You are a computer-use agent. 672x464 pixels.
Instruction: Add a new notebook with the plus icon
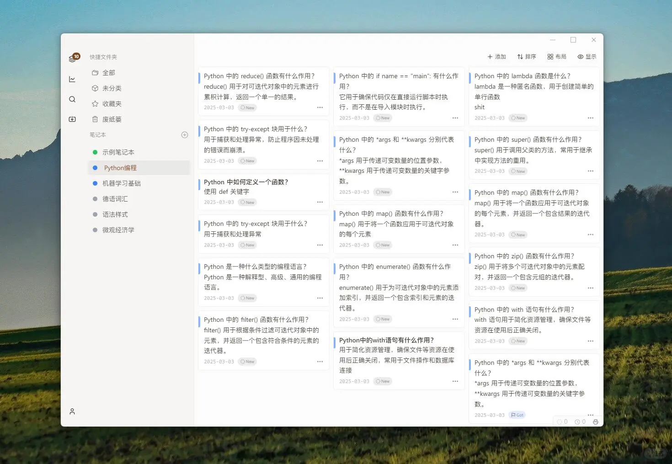(185, 135)
